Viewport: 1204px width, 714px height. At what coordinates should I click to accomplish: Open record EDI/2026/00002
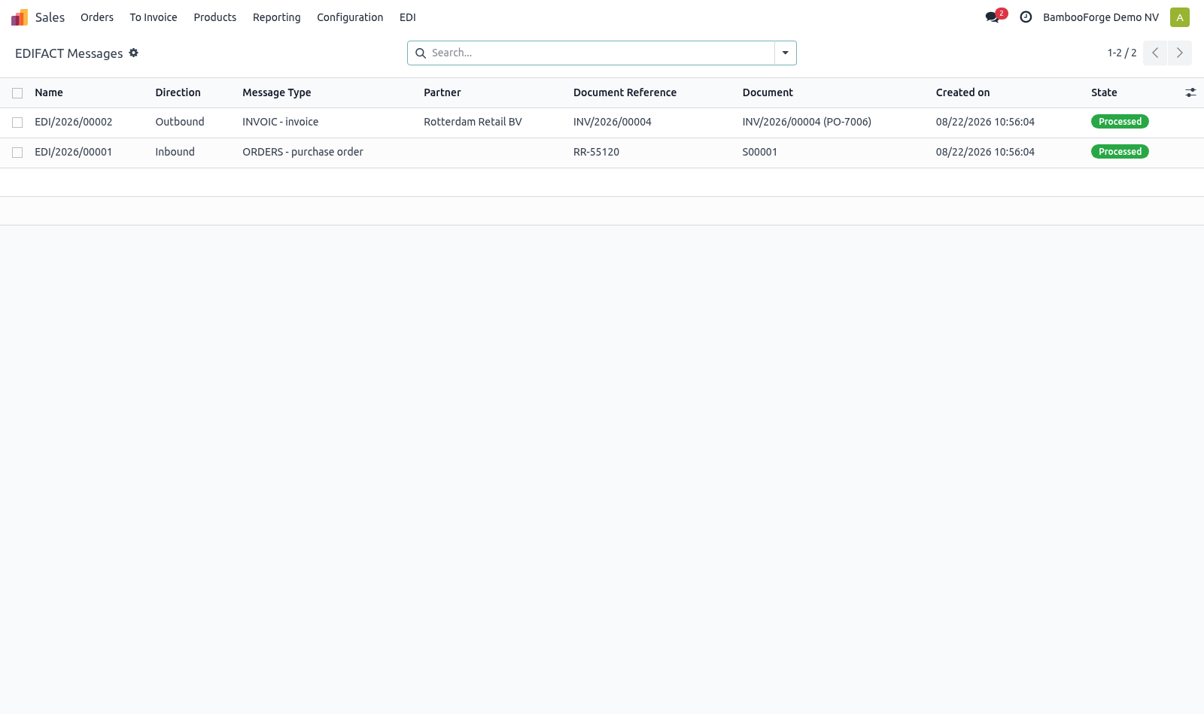(x=74, y=122)
